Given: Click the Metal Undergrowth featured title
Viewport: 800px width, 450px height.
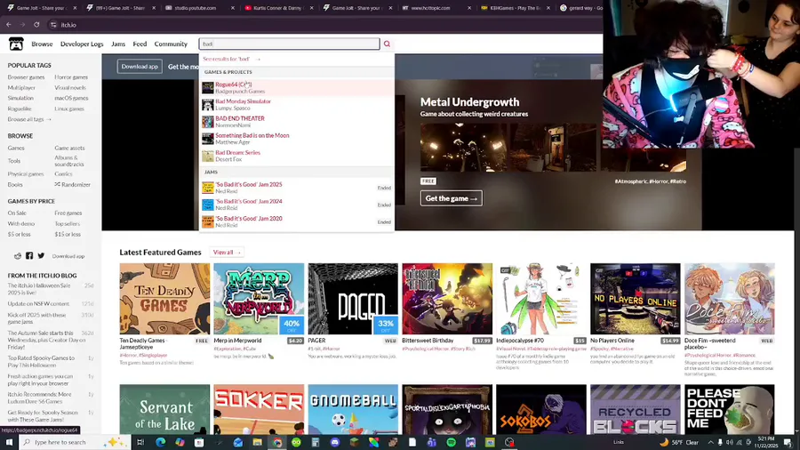Looking at the screenshot, I should pyautogui.click(x=469, y=102).
